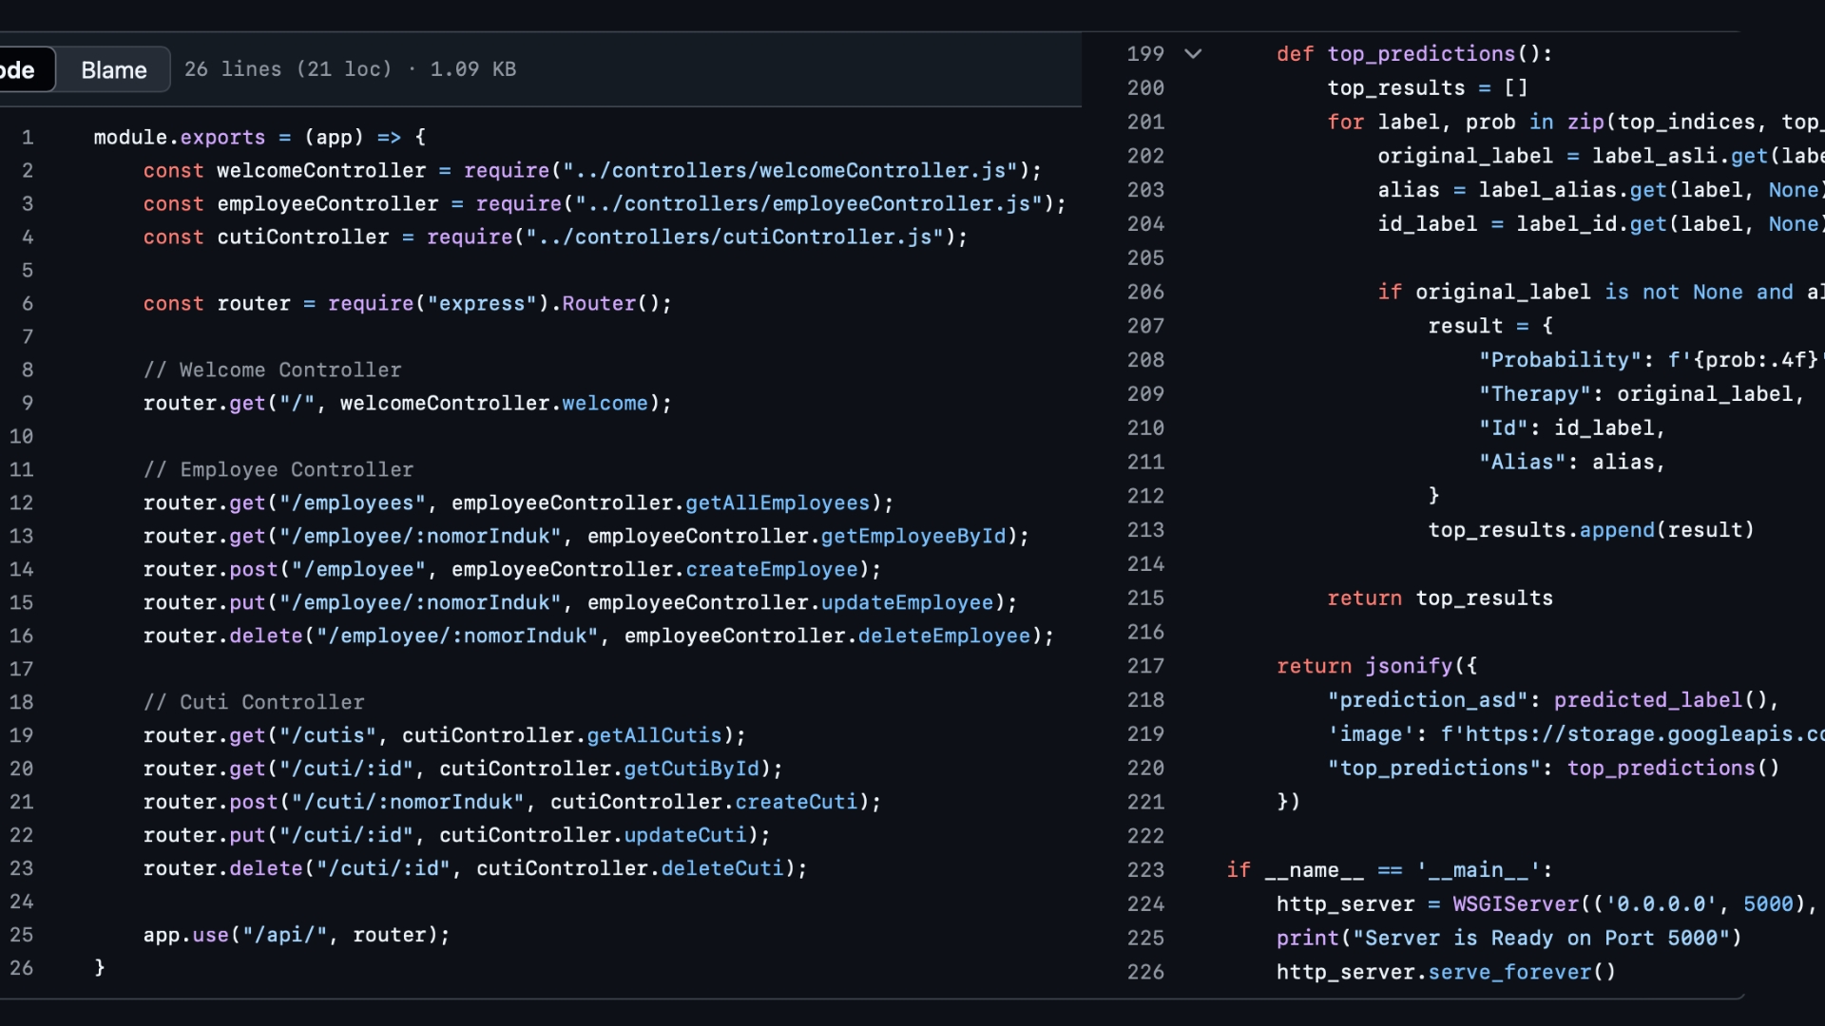Image resolution: width=1825 pixels, height=1026 pixels.
Task: Click the top_predictions function name on line 199
Action: pyautogui.click(x=1421, y=54)
